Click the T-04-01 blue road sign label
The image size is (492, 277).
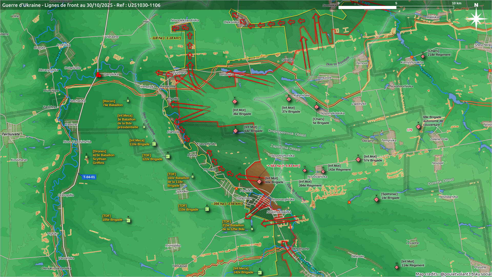[89, 177]
